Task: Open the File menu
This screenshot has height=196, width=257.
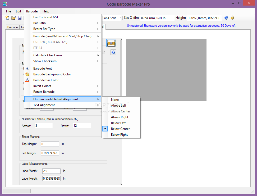Action: (8, 11)
